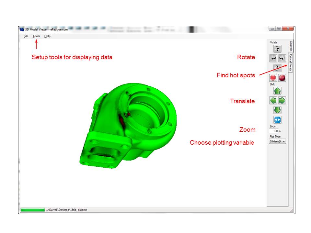The width and height of the screenshot is (311, 233).
Task: Rotate model right around vertical axis
Action: pos(282,59)
